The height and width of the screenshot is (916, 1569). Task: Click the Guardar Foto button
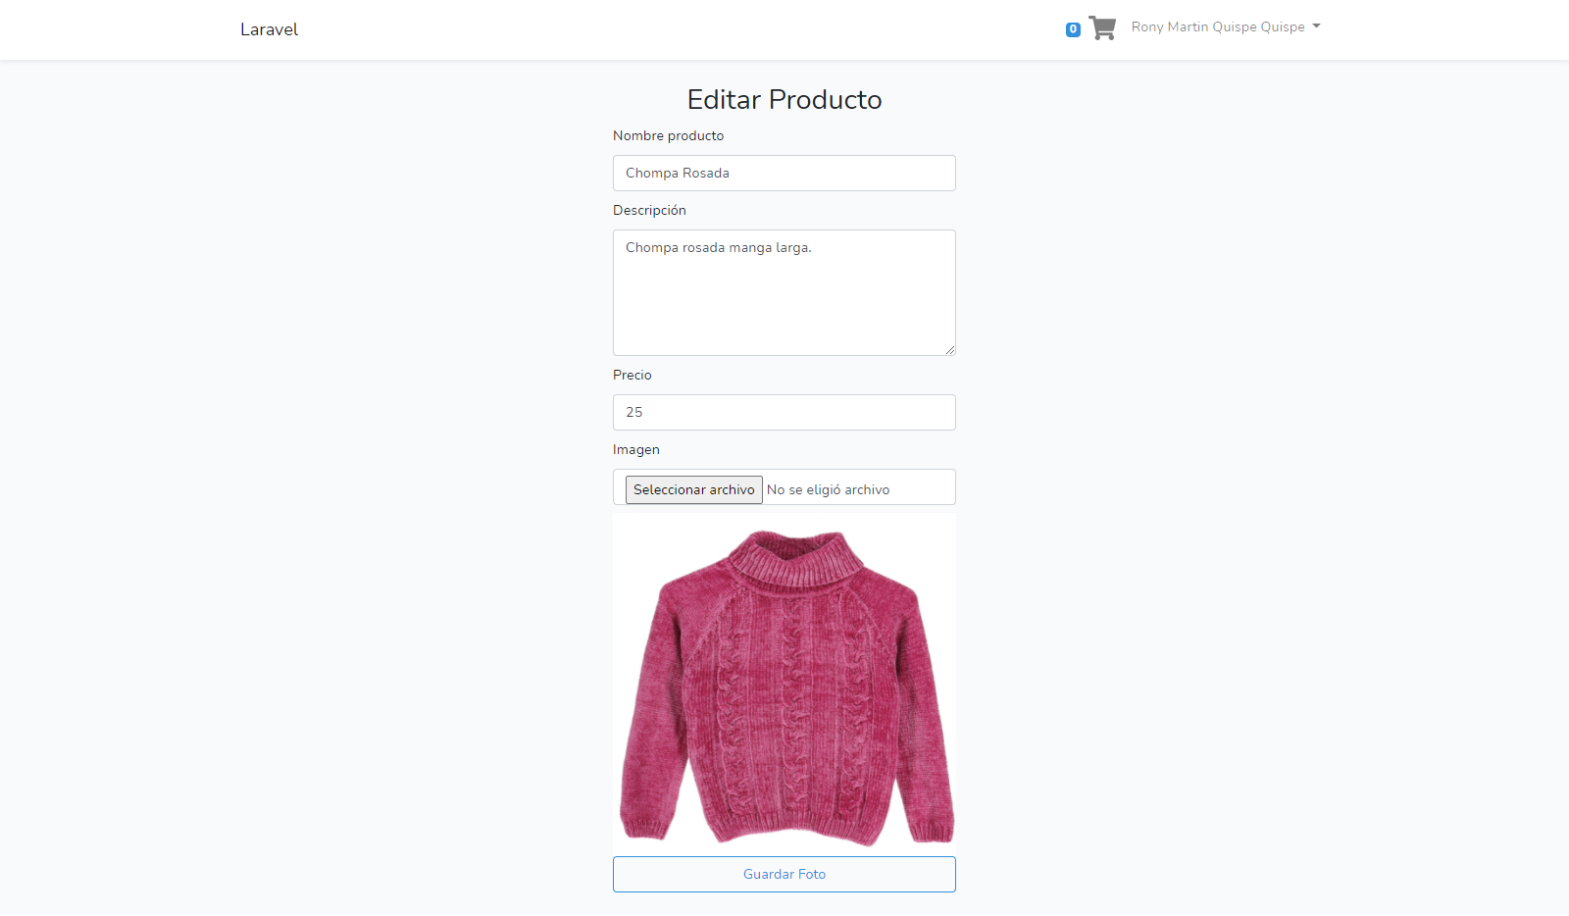784,874
